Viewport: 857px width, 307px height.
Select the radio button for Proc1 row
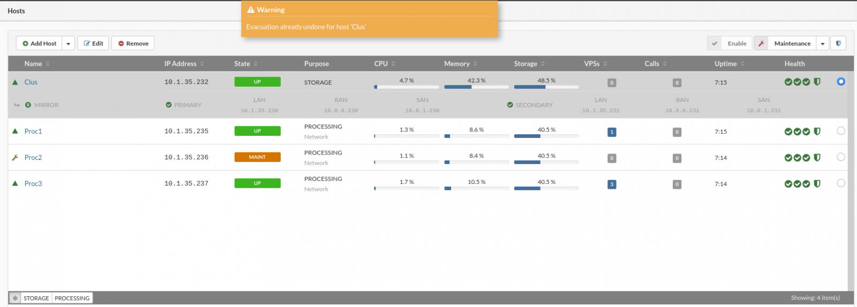841,131
